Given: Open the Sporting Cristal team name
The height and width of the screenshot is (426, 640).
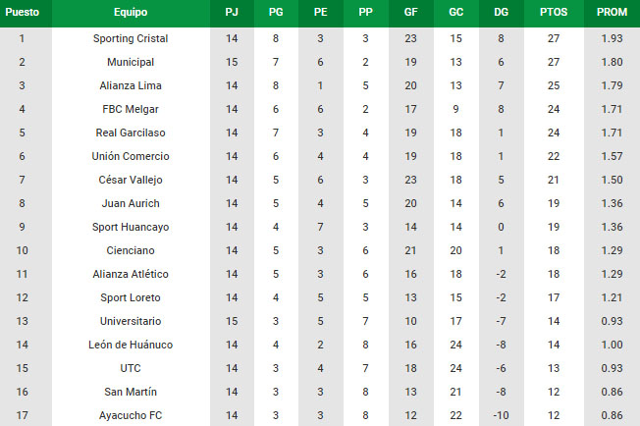Looking at the screenshot, I should 131,38.
